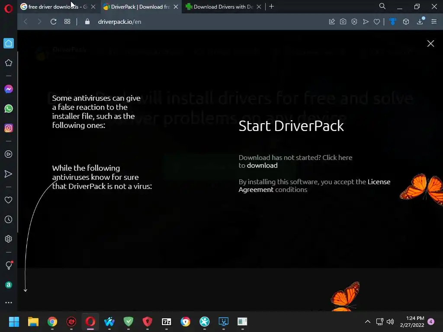Screen dimensions: 443x332
Task: Click the address bar URL driverpack.io/en
Action: tap(119, 22)
